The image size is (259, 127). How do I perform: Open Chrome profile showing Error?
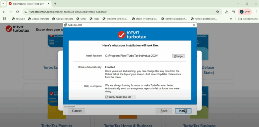245,12
